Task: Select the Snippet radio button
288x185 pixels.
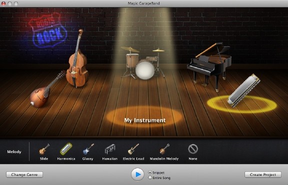Action: pos(150,173)
